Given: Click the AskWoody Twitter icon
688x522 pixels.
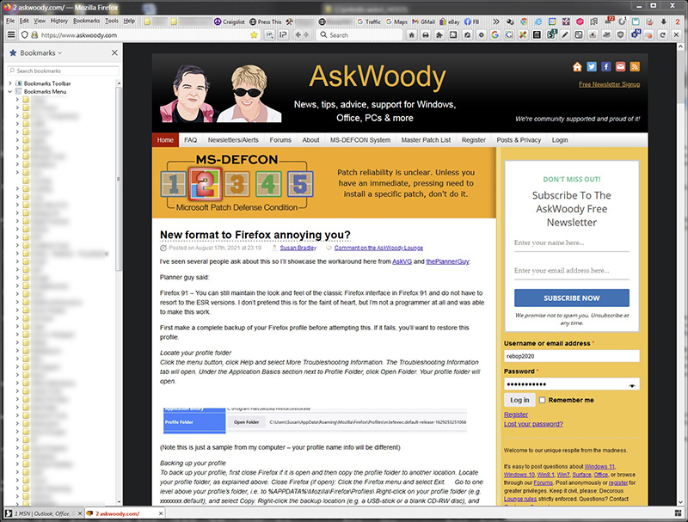Looking at the screenshot, I should [592, 67].
